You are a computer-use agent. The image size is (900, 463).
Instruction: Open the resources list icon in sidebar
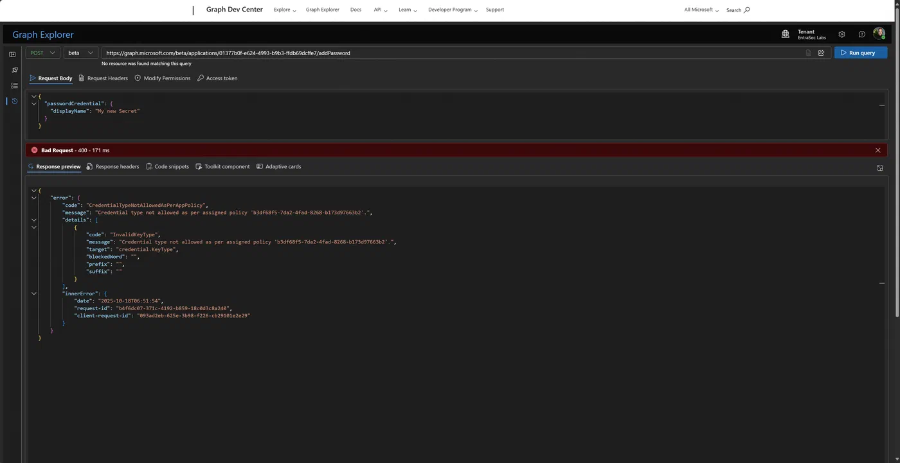click(14, 85)
